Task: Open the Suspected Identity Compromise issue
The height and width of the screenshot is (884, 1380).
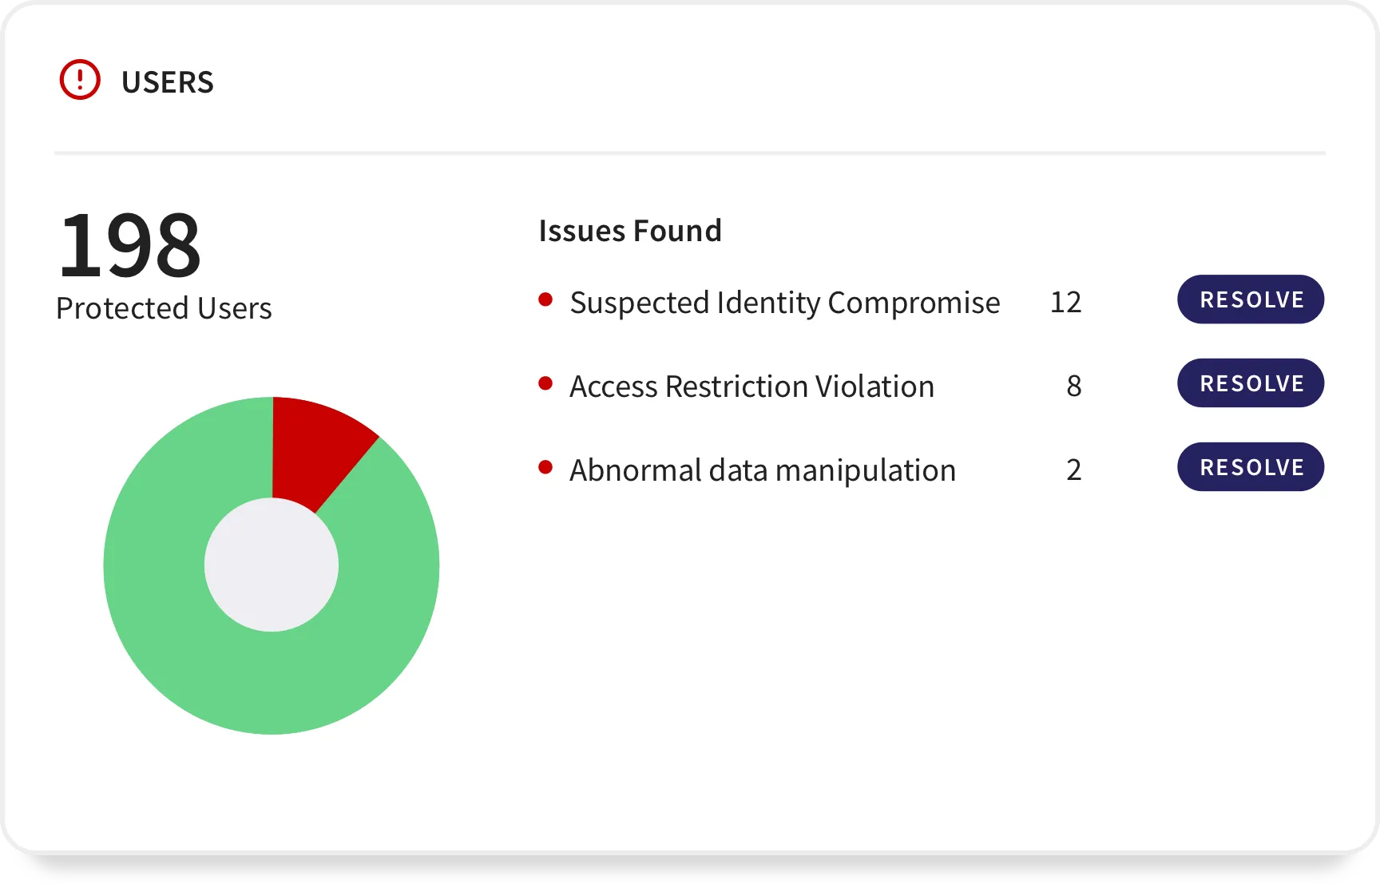Action: pos(784,303)
